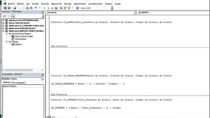Image resolution: width=210 pixels, height=118 pixels.
Task: Open the Object Browser icon
Action: [69, 8]
